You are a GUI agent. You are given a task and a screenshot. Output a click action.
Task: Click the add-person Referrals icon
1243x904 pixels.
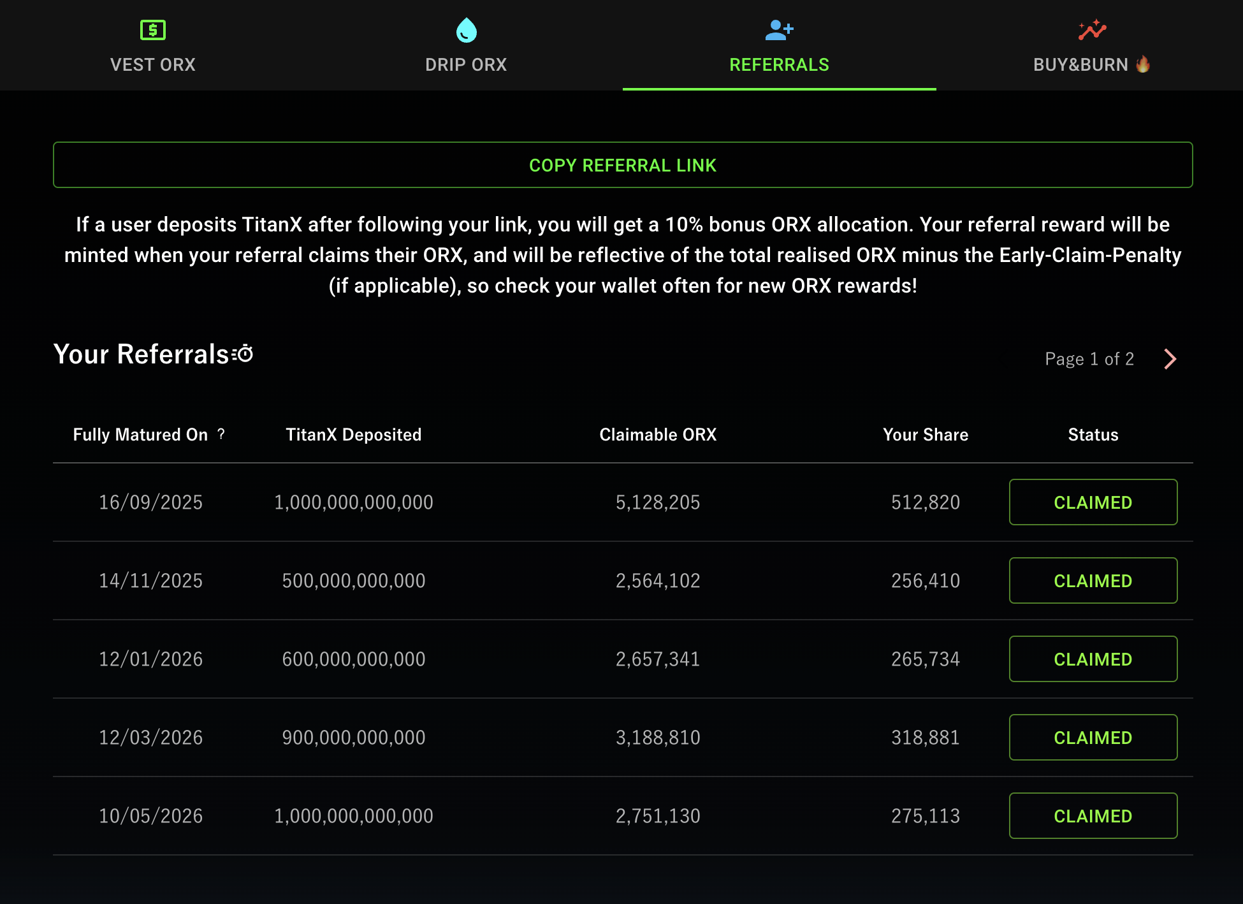pos(779,30)
